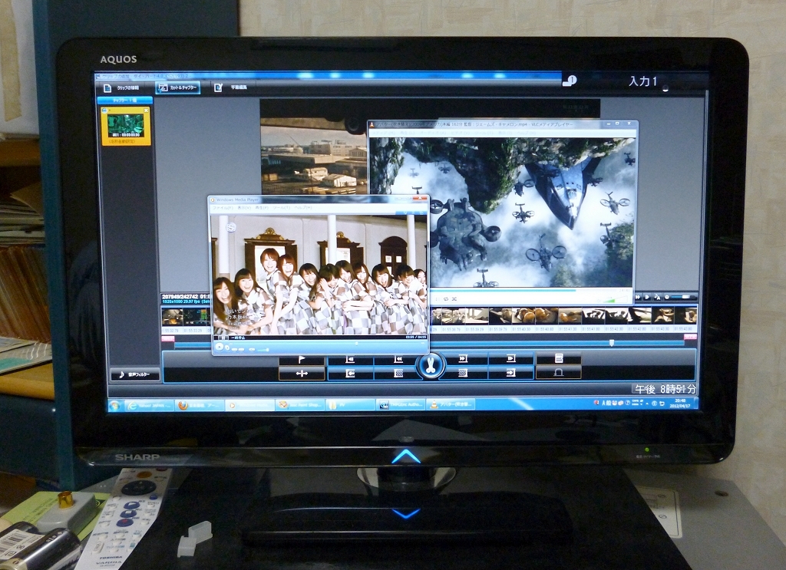
Task: Click the rewind bracket icon left of scissors
Action: coord(397,360)
